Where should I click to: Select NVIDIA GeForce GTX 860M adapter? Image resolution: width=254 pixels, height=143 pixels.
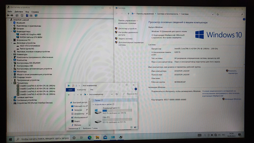[31, 37]
